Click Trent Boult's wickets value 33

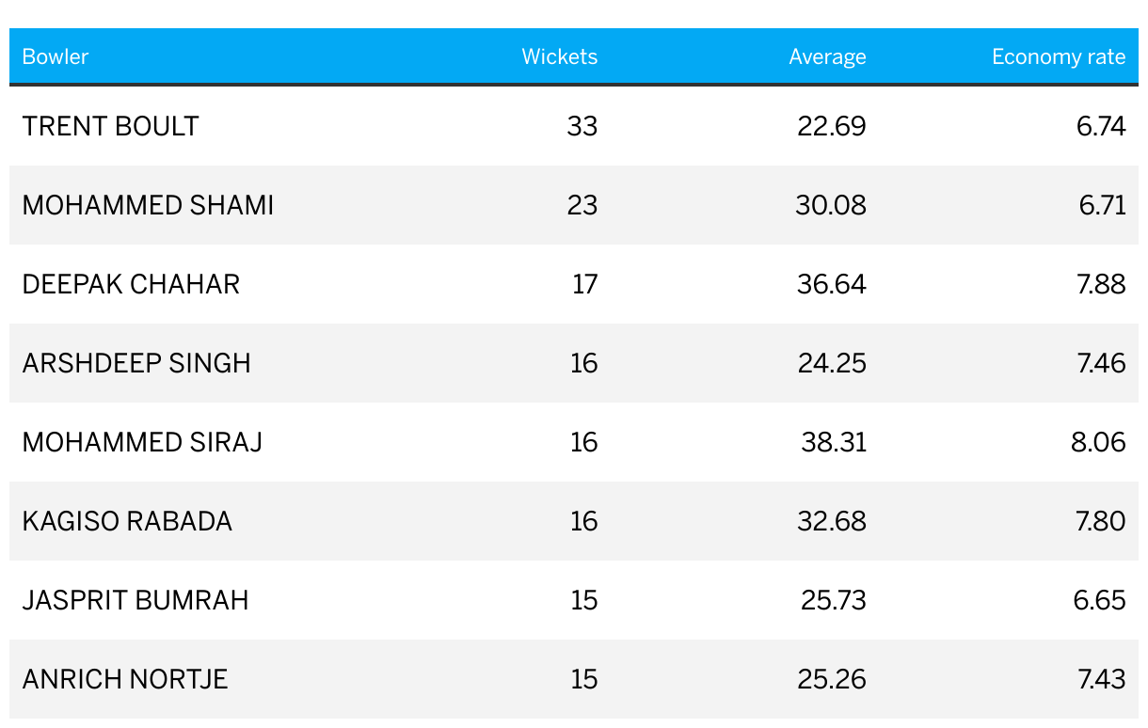(x=582, y=126)
